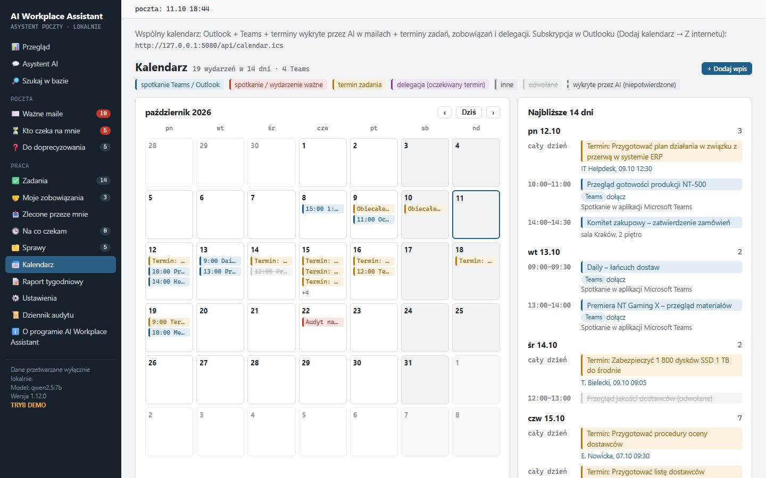Click the Przegląd chart icon in sidebar
766x478 pixels.
click(15, 47)
